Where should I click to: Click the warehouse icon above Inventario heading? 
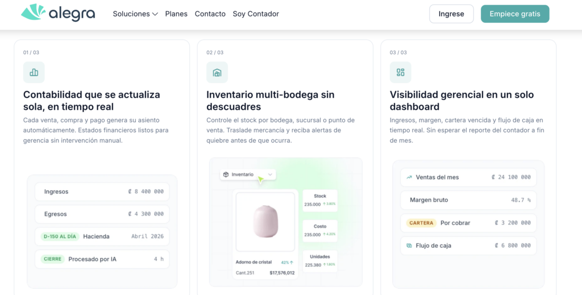coord(217,72)
